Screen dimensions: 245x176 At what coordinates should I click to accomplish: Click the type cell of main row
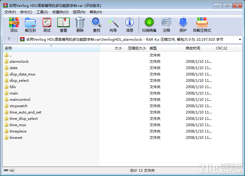155,93
